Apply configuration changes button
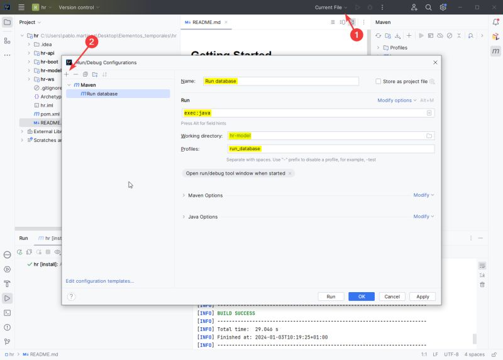 (x=423, y=297)
